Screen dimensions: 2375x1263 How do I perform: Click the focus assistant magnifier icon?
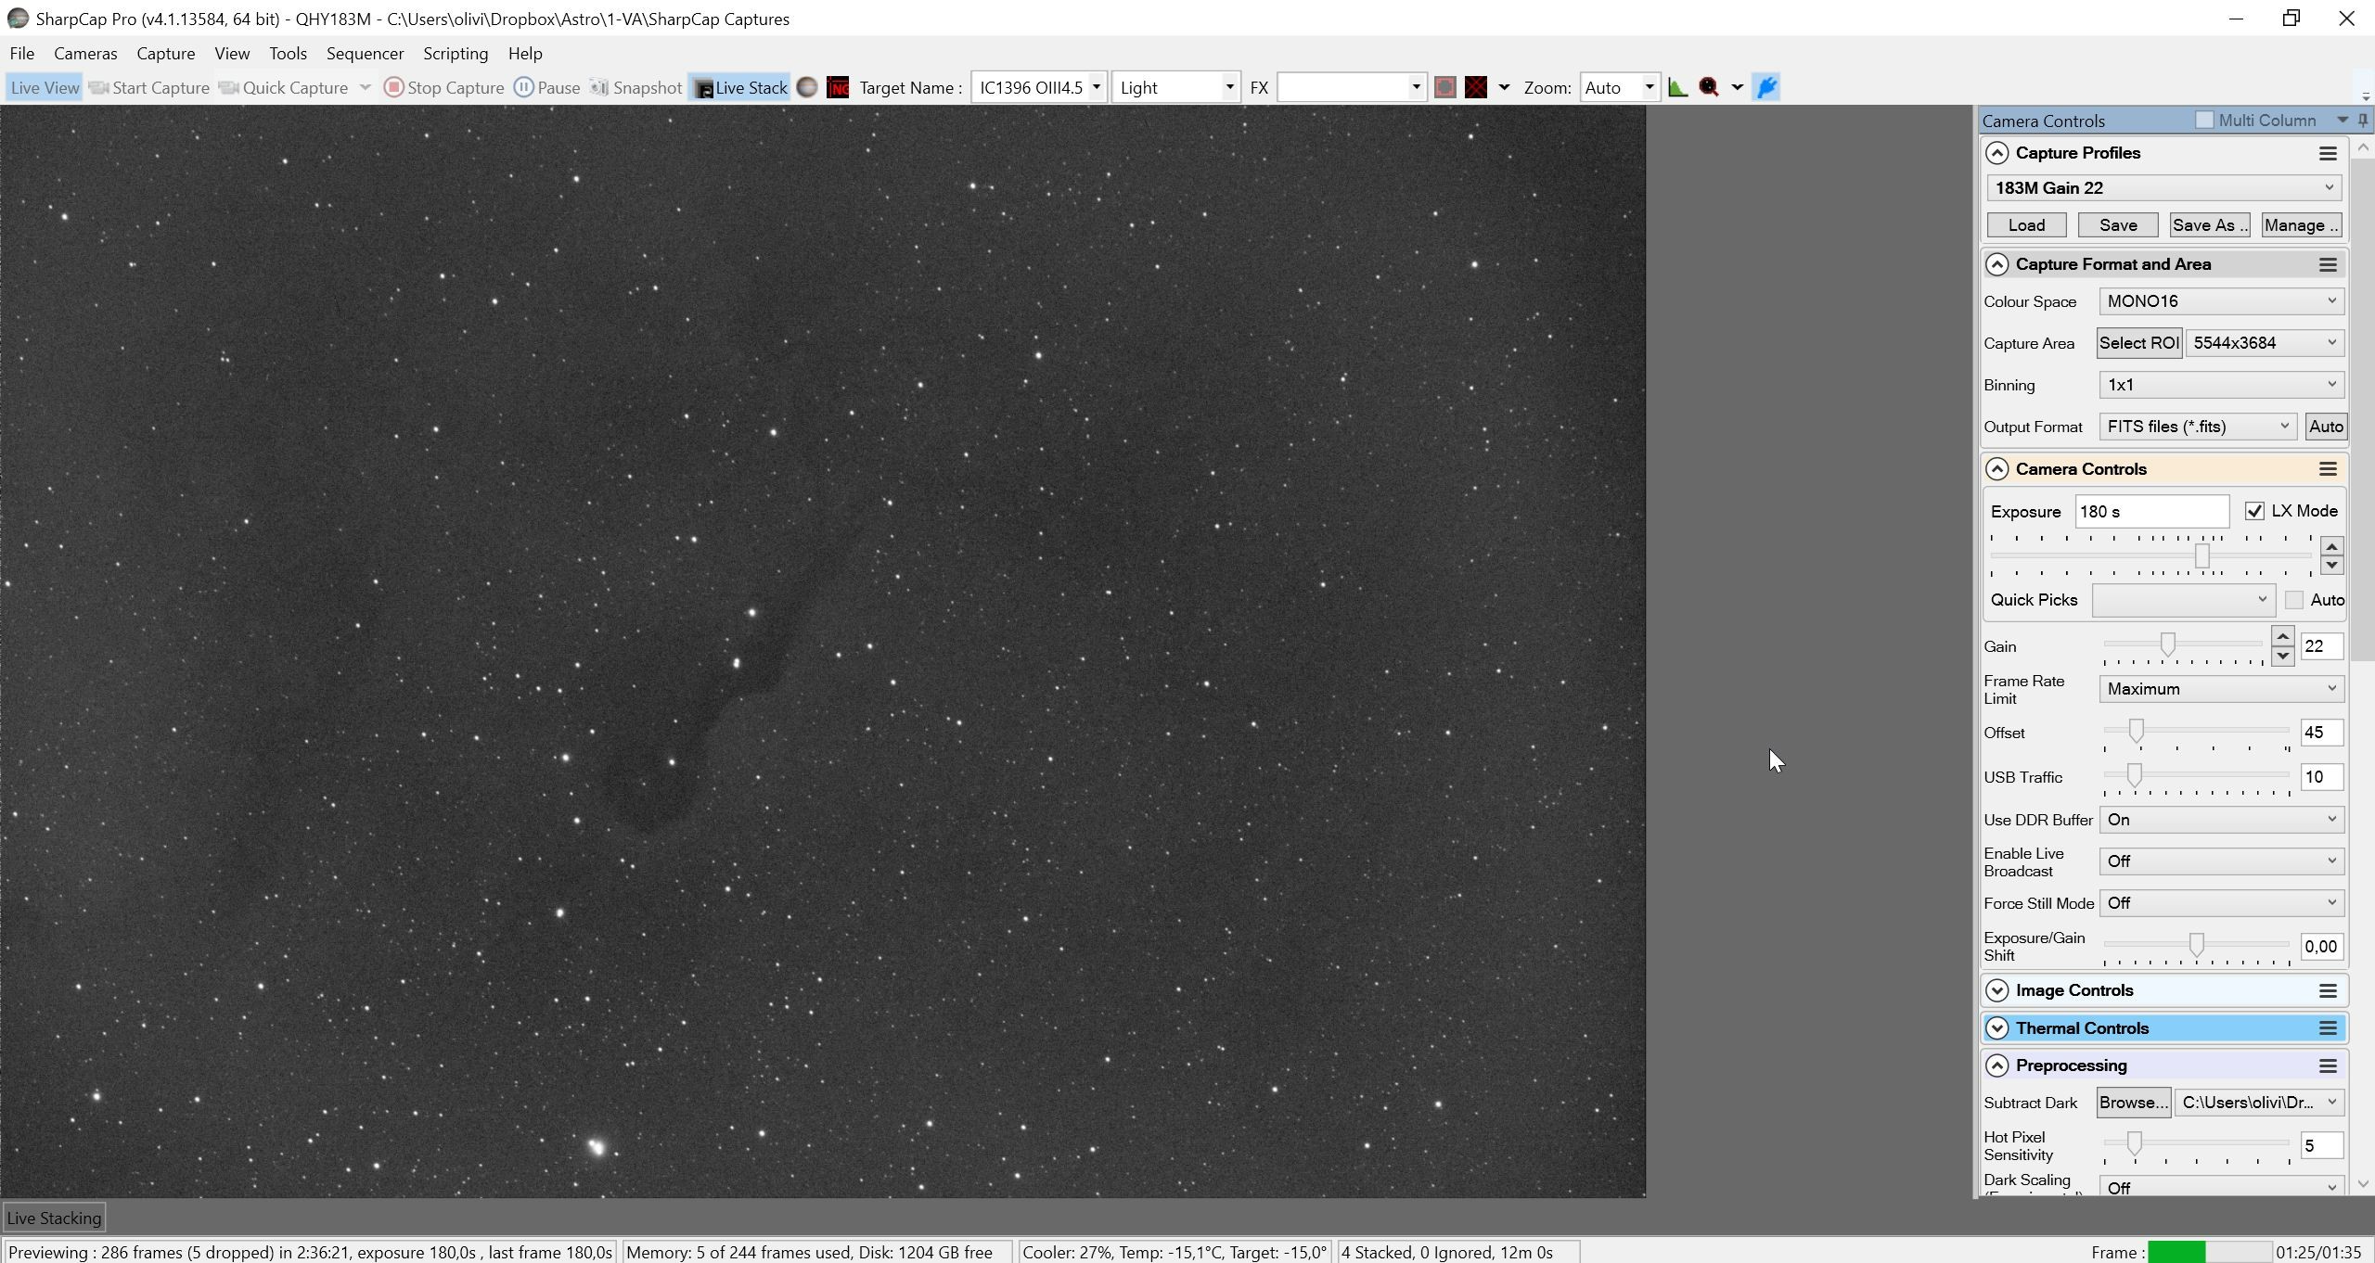(1709, 87)
